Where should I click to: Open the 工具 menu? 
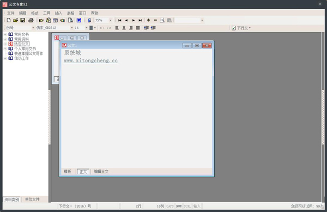pos(46,13)
